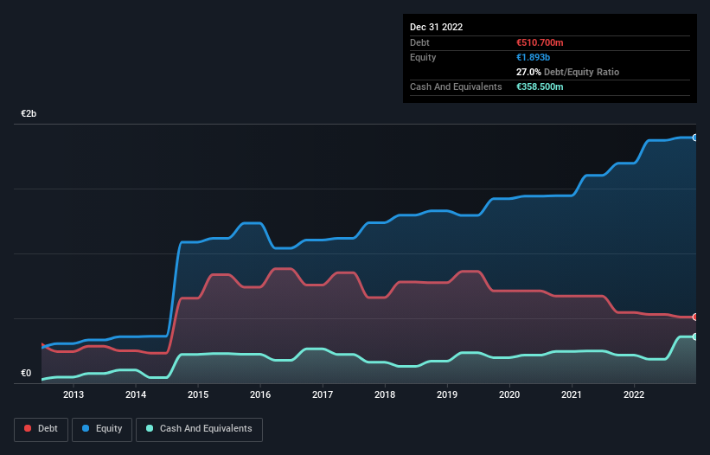The height and width of the screenshot is (455, 710).
Task: Click the Equity endpoint marker for Dec 2022
Action: [695, 138]
